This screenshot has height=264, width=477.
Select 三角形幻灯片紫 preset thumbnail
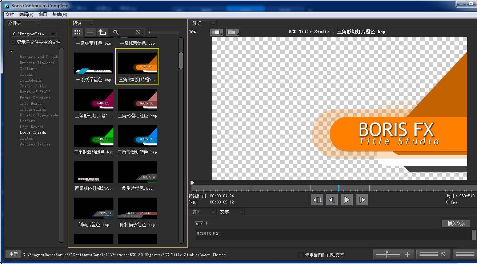coord(94,100)
